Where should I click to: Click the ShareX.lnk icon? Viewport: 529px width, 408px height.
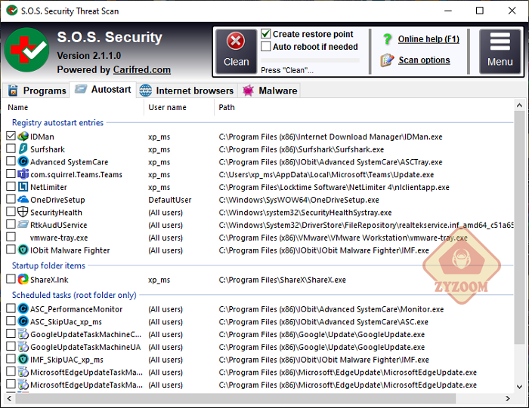point(23,279)
